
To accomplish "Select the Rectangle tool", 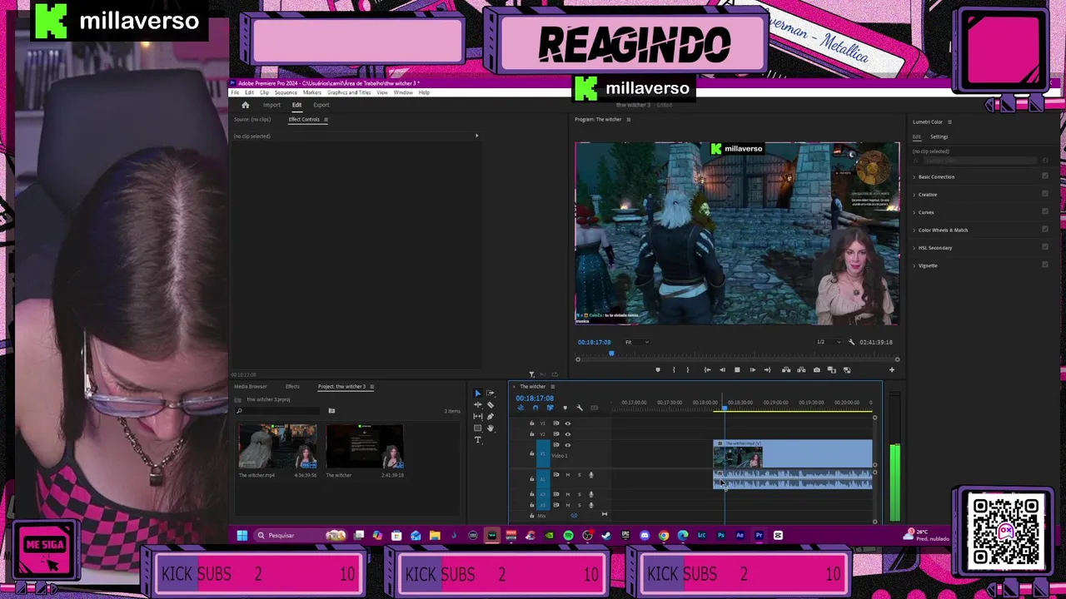I will (478, 428).
